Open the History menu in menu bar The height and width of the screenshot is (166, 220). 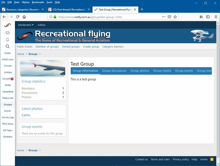tap(25, 2)
